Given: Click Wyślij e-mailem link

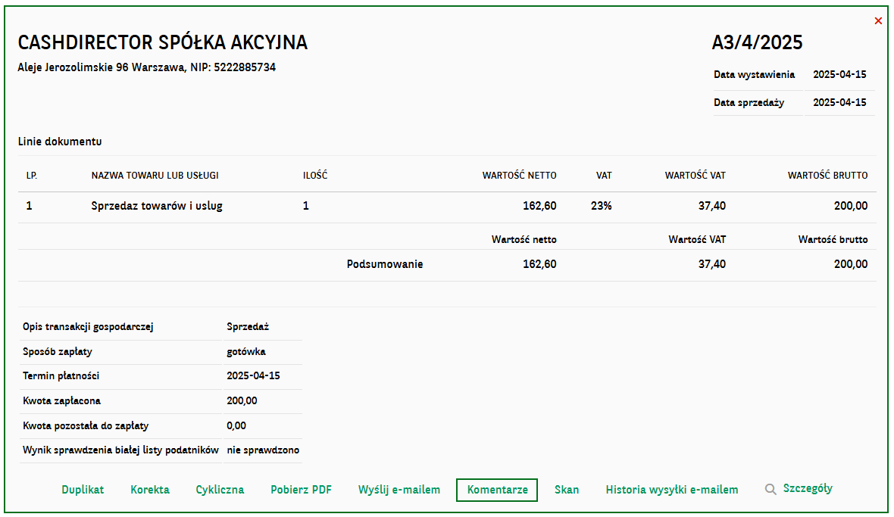Looking at the screenshot, I should pos(399,490).
